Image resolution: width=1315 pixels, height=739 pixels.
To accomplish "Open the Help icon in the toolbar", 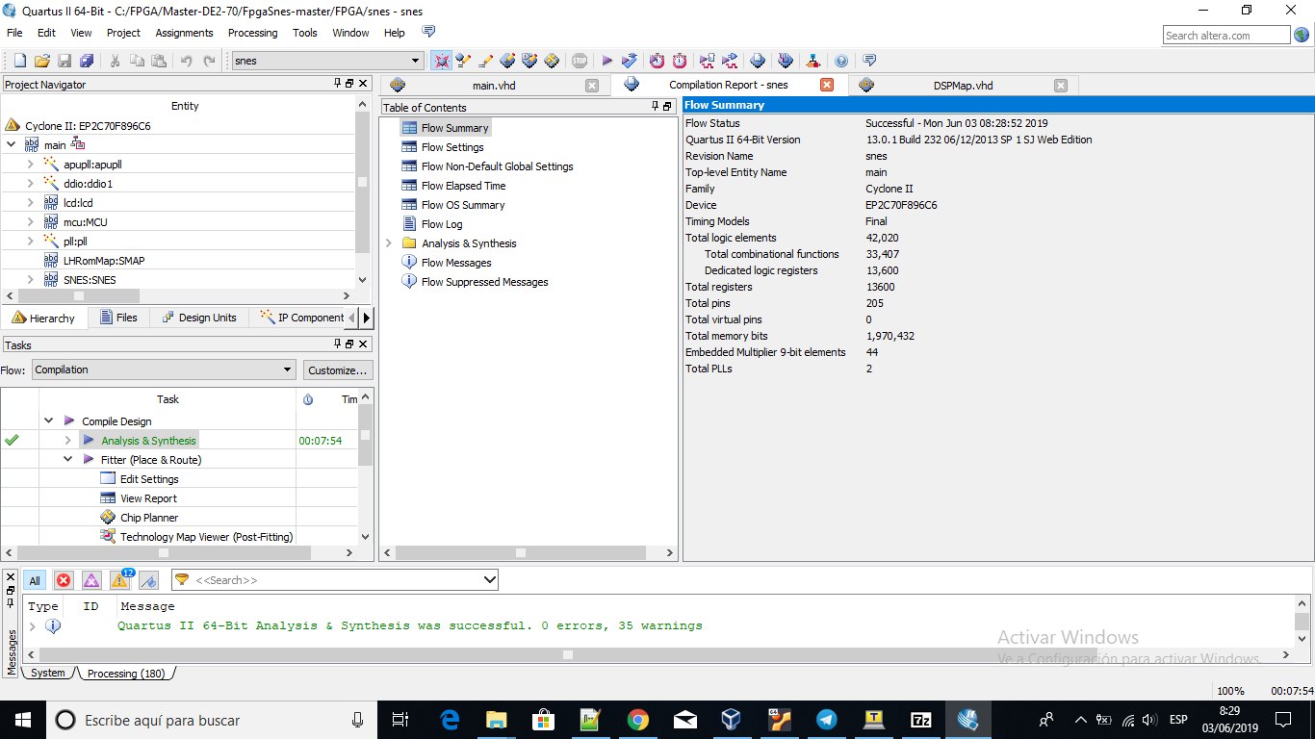I will (x=841, y=61).
